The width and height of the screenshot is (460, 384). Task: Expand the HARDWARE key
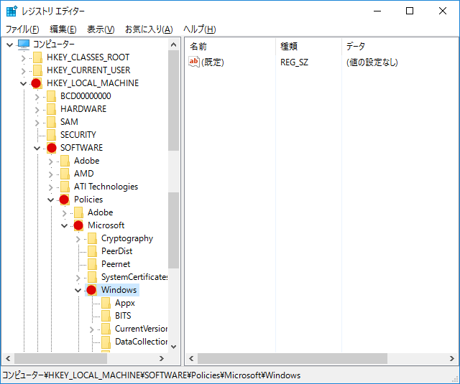pos(37,110)
